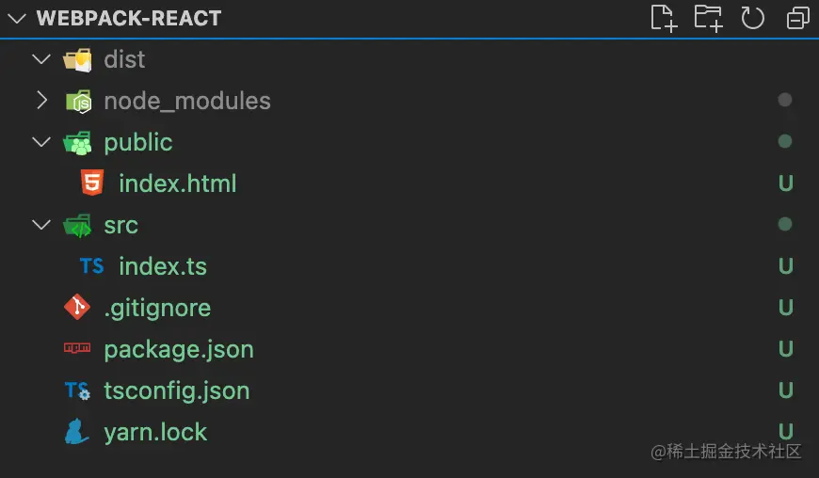Screen dimensions: 819x478
Task: Click the git icon beside .gitignore
Action: coord(77,308)
